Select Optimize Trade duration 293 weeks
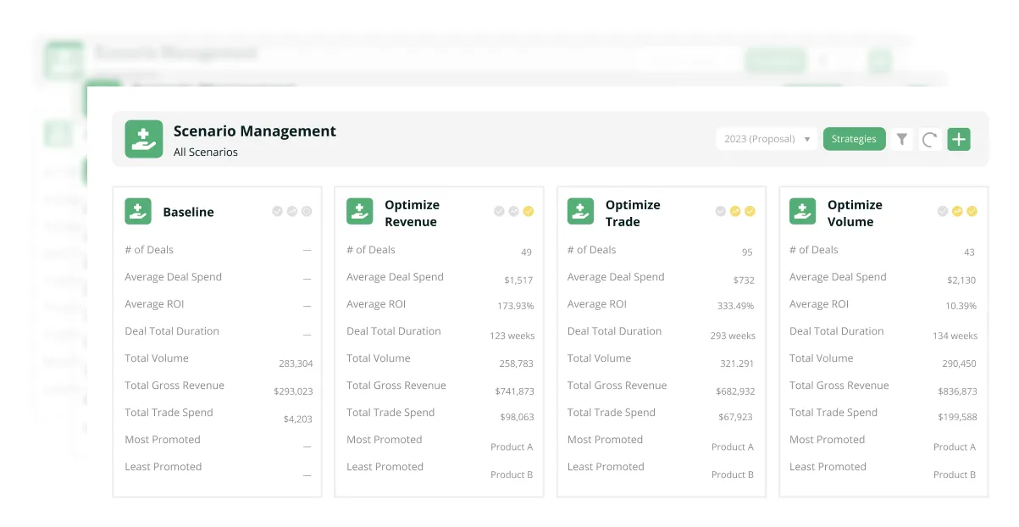 pos(733,336)
